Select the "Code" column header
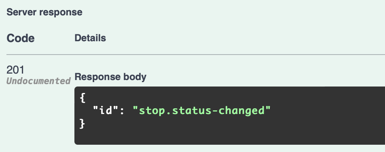 [21, 38]
